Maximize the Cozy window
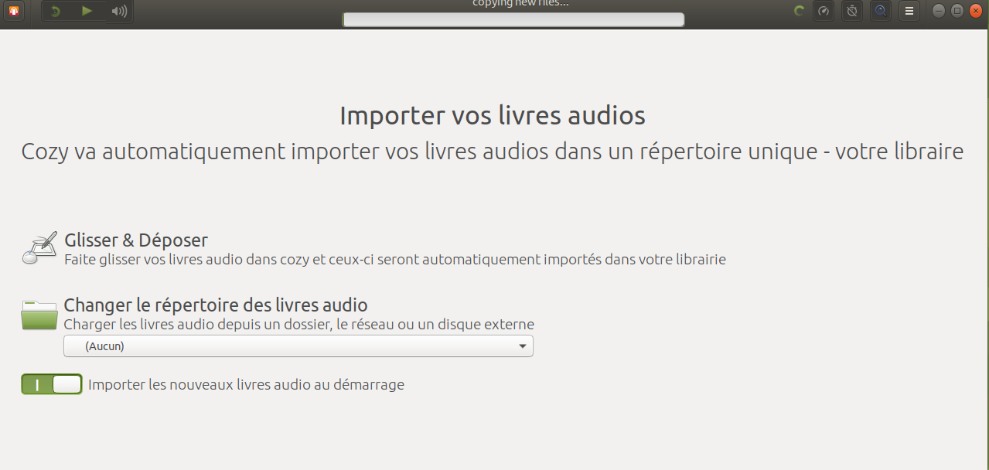 pos(957,11)
